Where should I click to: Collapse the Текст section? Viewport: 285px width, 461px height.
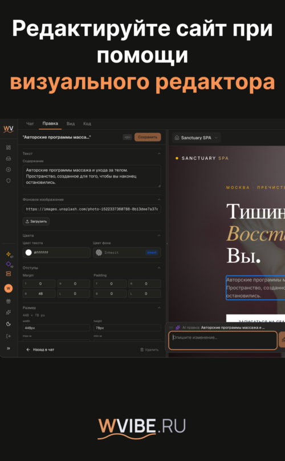pos(159,154)
